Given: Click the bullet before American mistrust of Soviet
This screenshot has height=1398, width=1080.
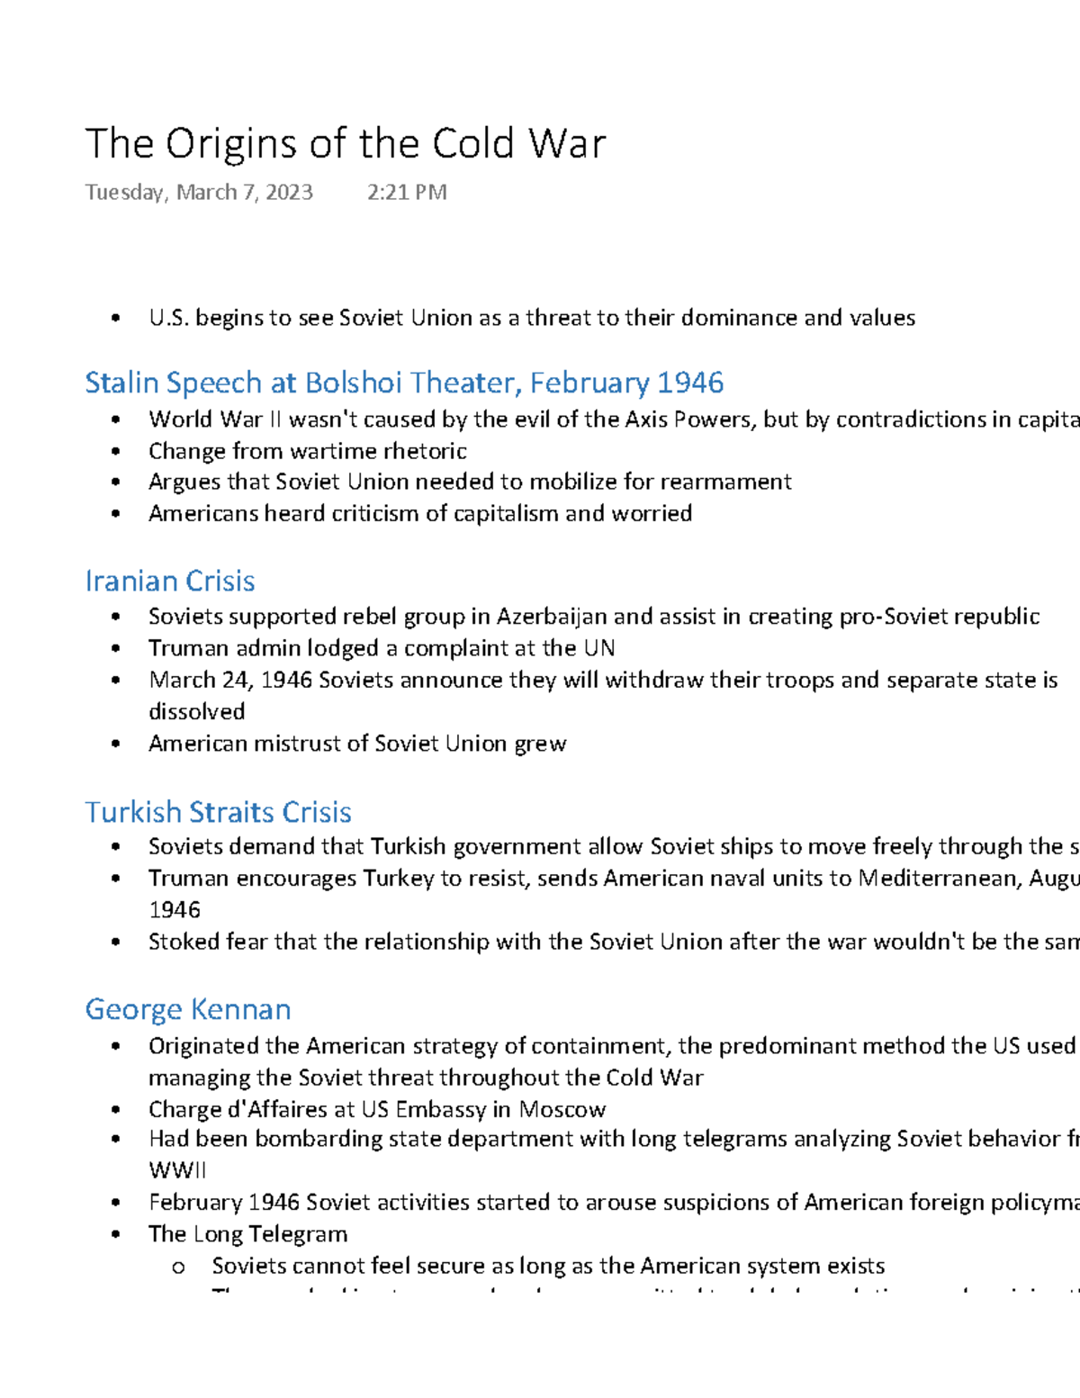Looking at the screenshot, I should [115, 744].
